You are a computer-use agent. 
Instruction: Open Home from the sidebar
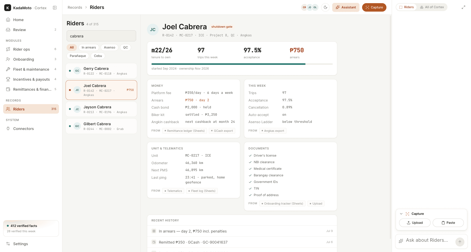31,20
